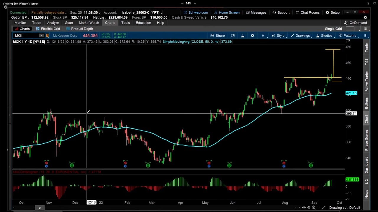Switch to the Monitor tab
Screen dimensions: 378x212
coord(20,23)
